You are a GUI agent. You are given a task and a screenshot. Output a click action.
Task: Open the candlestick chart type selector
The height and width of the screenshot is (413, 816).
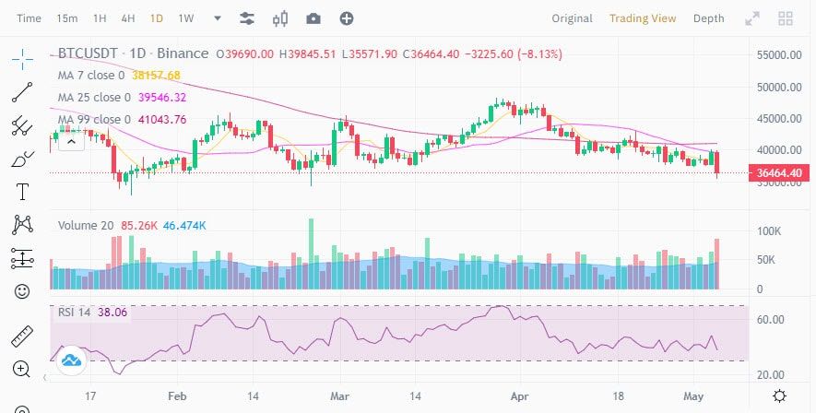tap(280, 18)
